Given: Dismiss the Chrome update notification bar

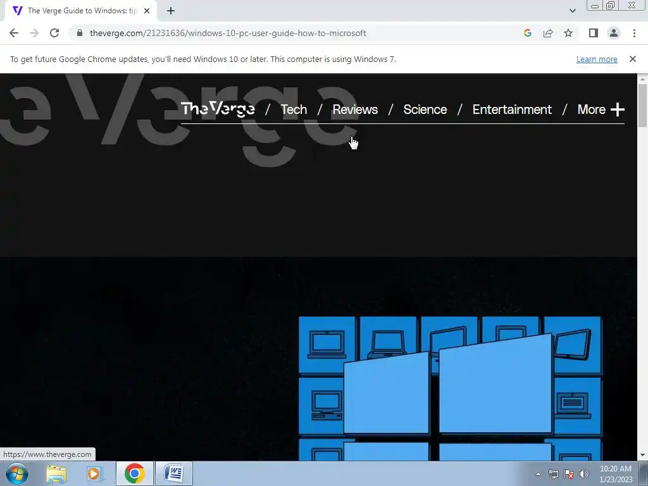Looking at the screenshot, I should [633, 59].
